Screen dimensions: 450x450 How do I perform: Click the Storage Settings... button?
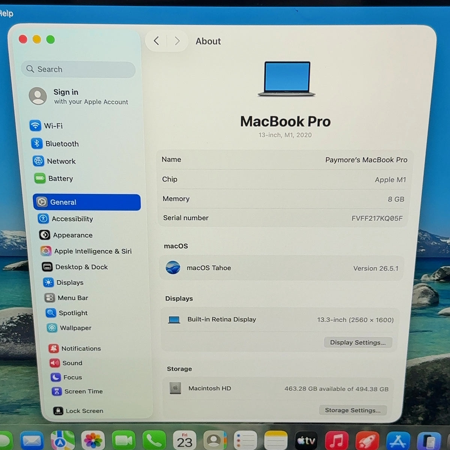coord(352,410)
